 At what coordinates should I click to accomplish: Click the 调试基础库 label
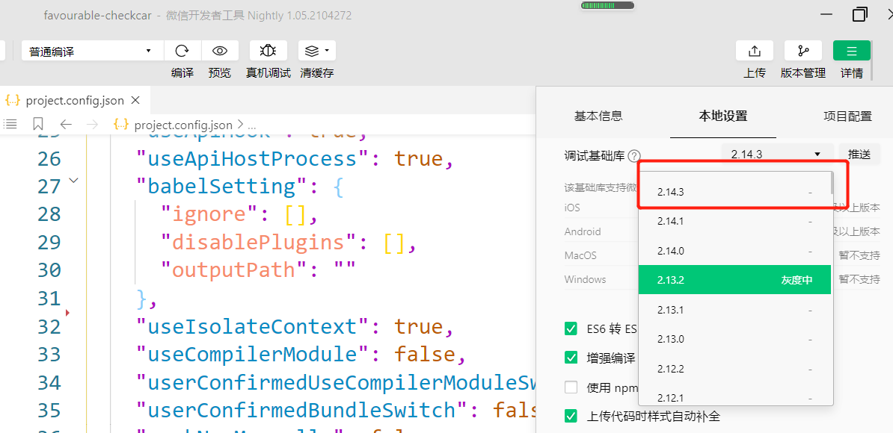tap(595, 155)
